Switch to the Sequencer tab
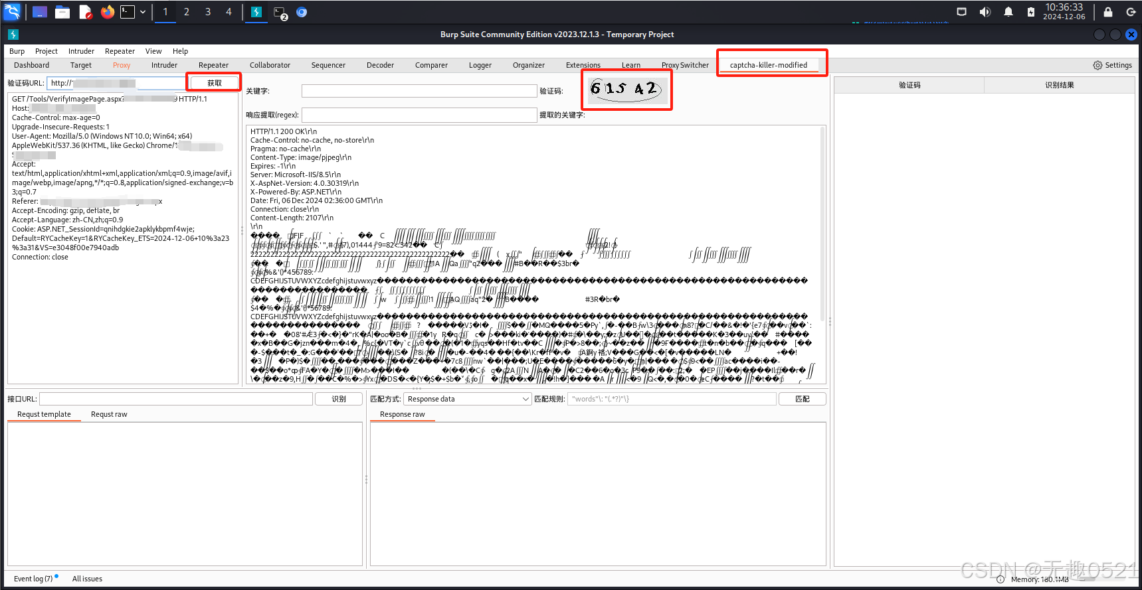 [x=328, y=65]
